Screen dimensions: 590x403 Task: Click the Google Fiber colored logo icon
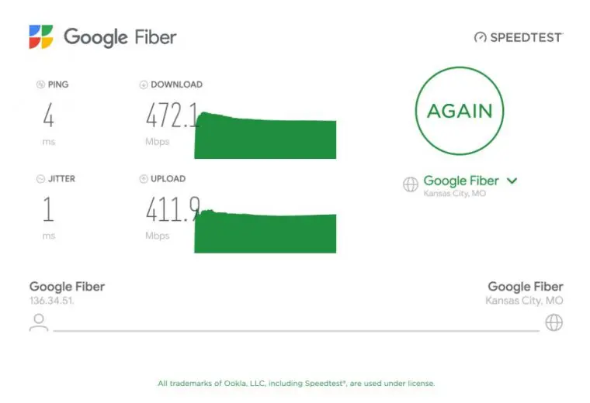41,36
